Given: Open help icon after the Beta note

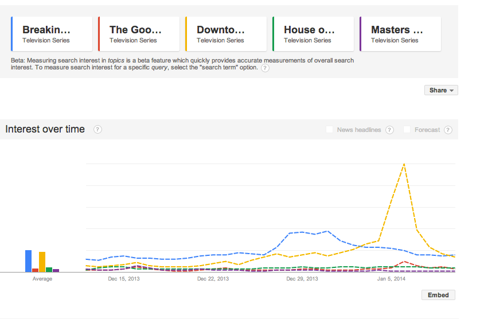Looking at the screenshot, I should (x=265, y=68).
